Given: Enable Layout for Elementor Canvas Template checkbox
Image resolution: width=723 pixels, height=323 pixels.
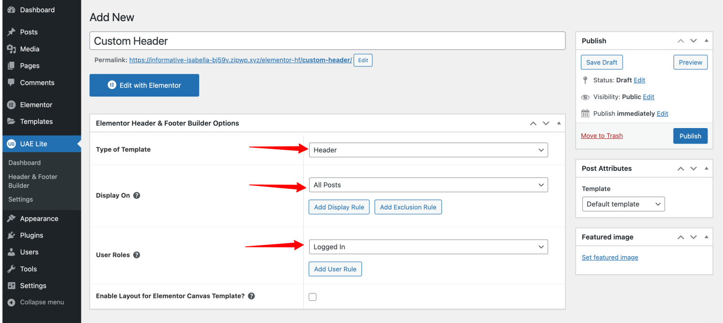Looking at the screenshot, I should point(313,297).
